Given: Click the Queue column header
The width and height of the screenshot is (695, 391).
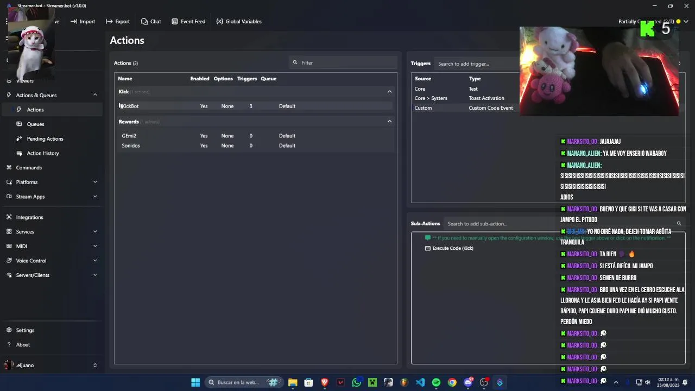Looking at the screenshot, I should pos(269,79).
